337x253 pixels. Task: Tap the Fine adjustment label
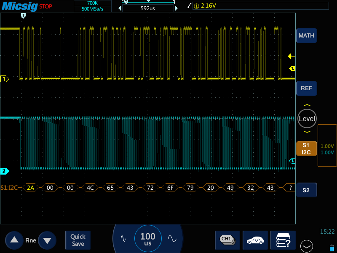31,240
